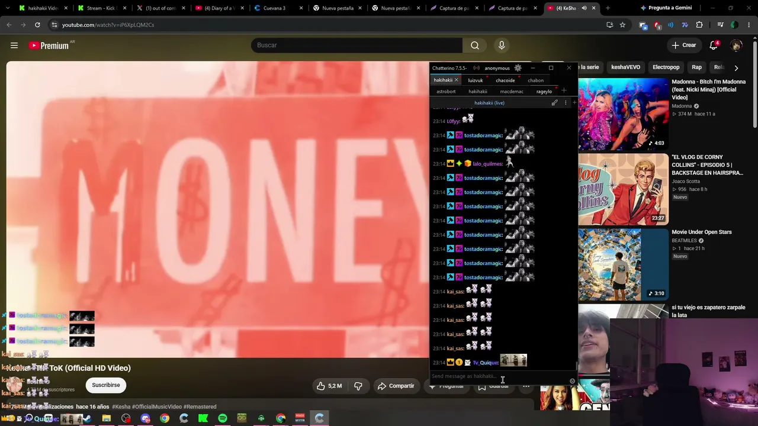Click the browser address bar URL

click(108, 25)
